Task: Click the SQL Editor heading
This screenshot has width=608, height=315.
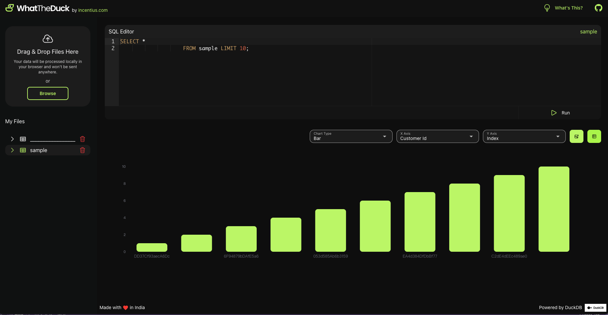Action: tap(121, 31)
